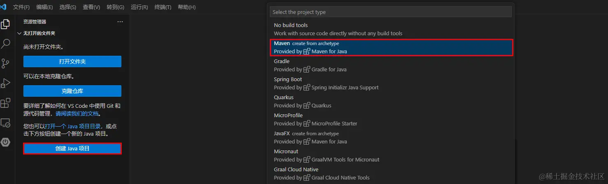Open the Search view in activity bar

click(5, 44)
